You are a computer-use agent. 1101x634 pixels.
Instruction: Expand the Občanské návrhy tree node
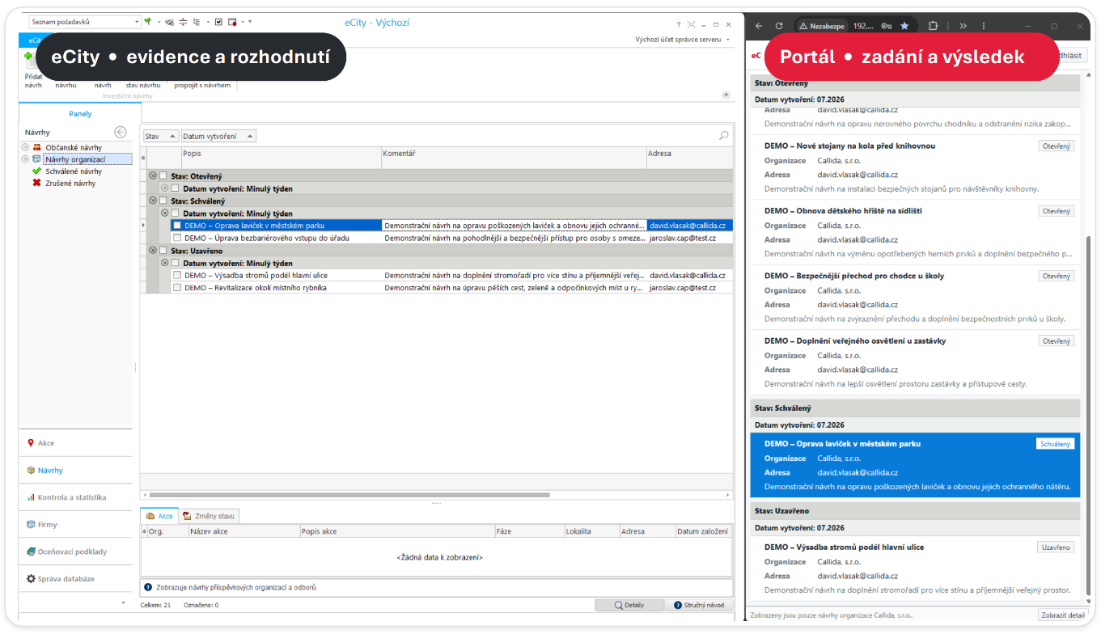[x=25, y=147]
